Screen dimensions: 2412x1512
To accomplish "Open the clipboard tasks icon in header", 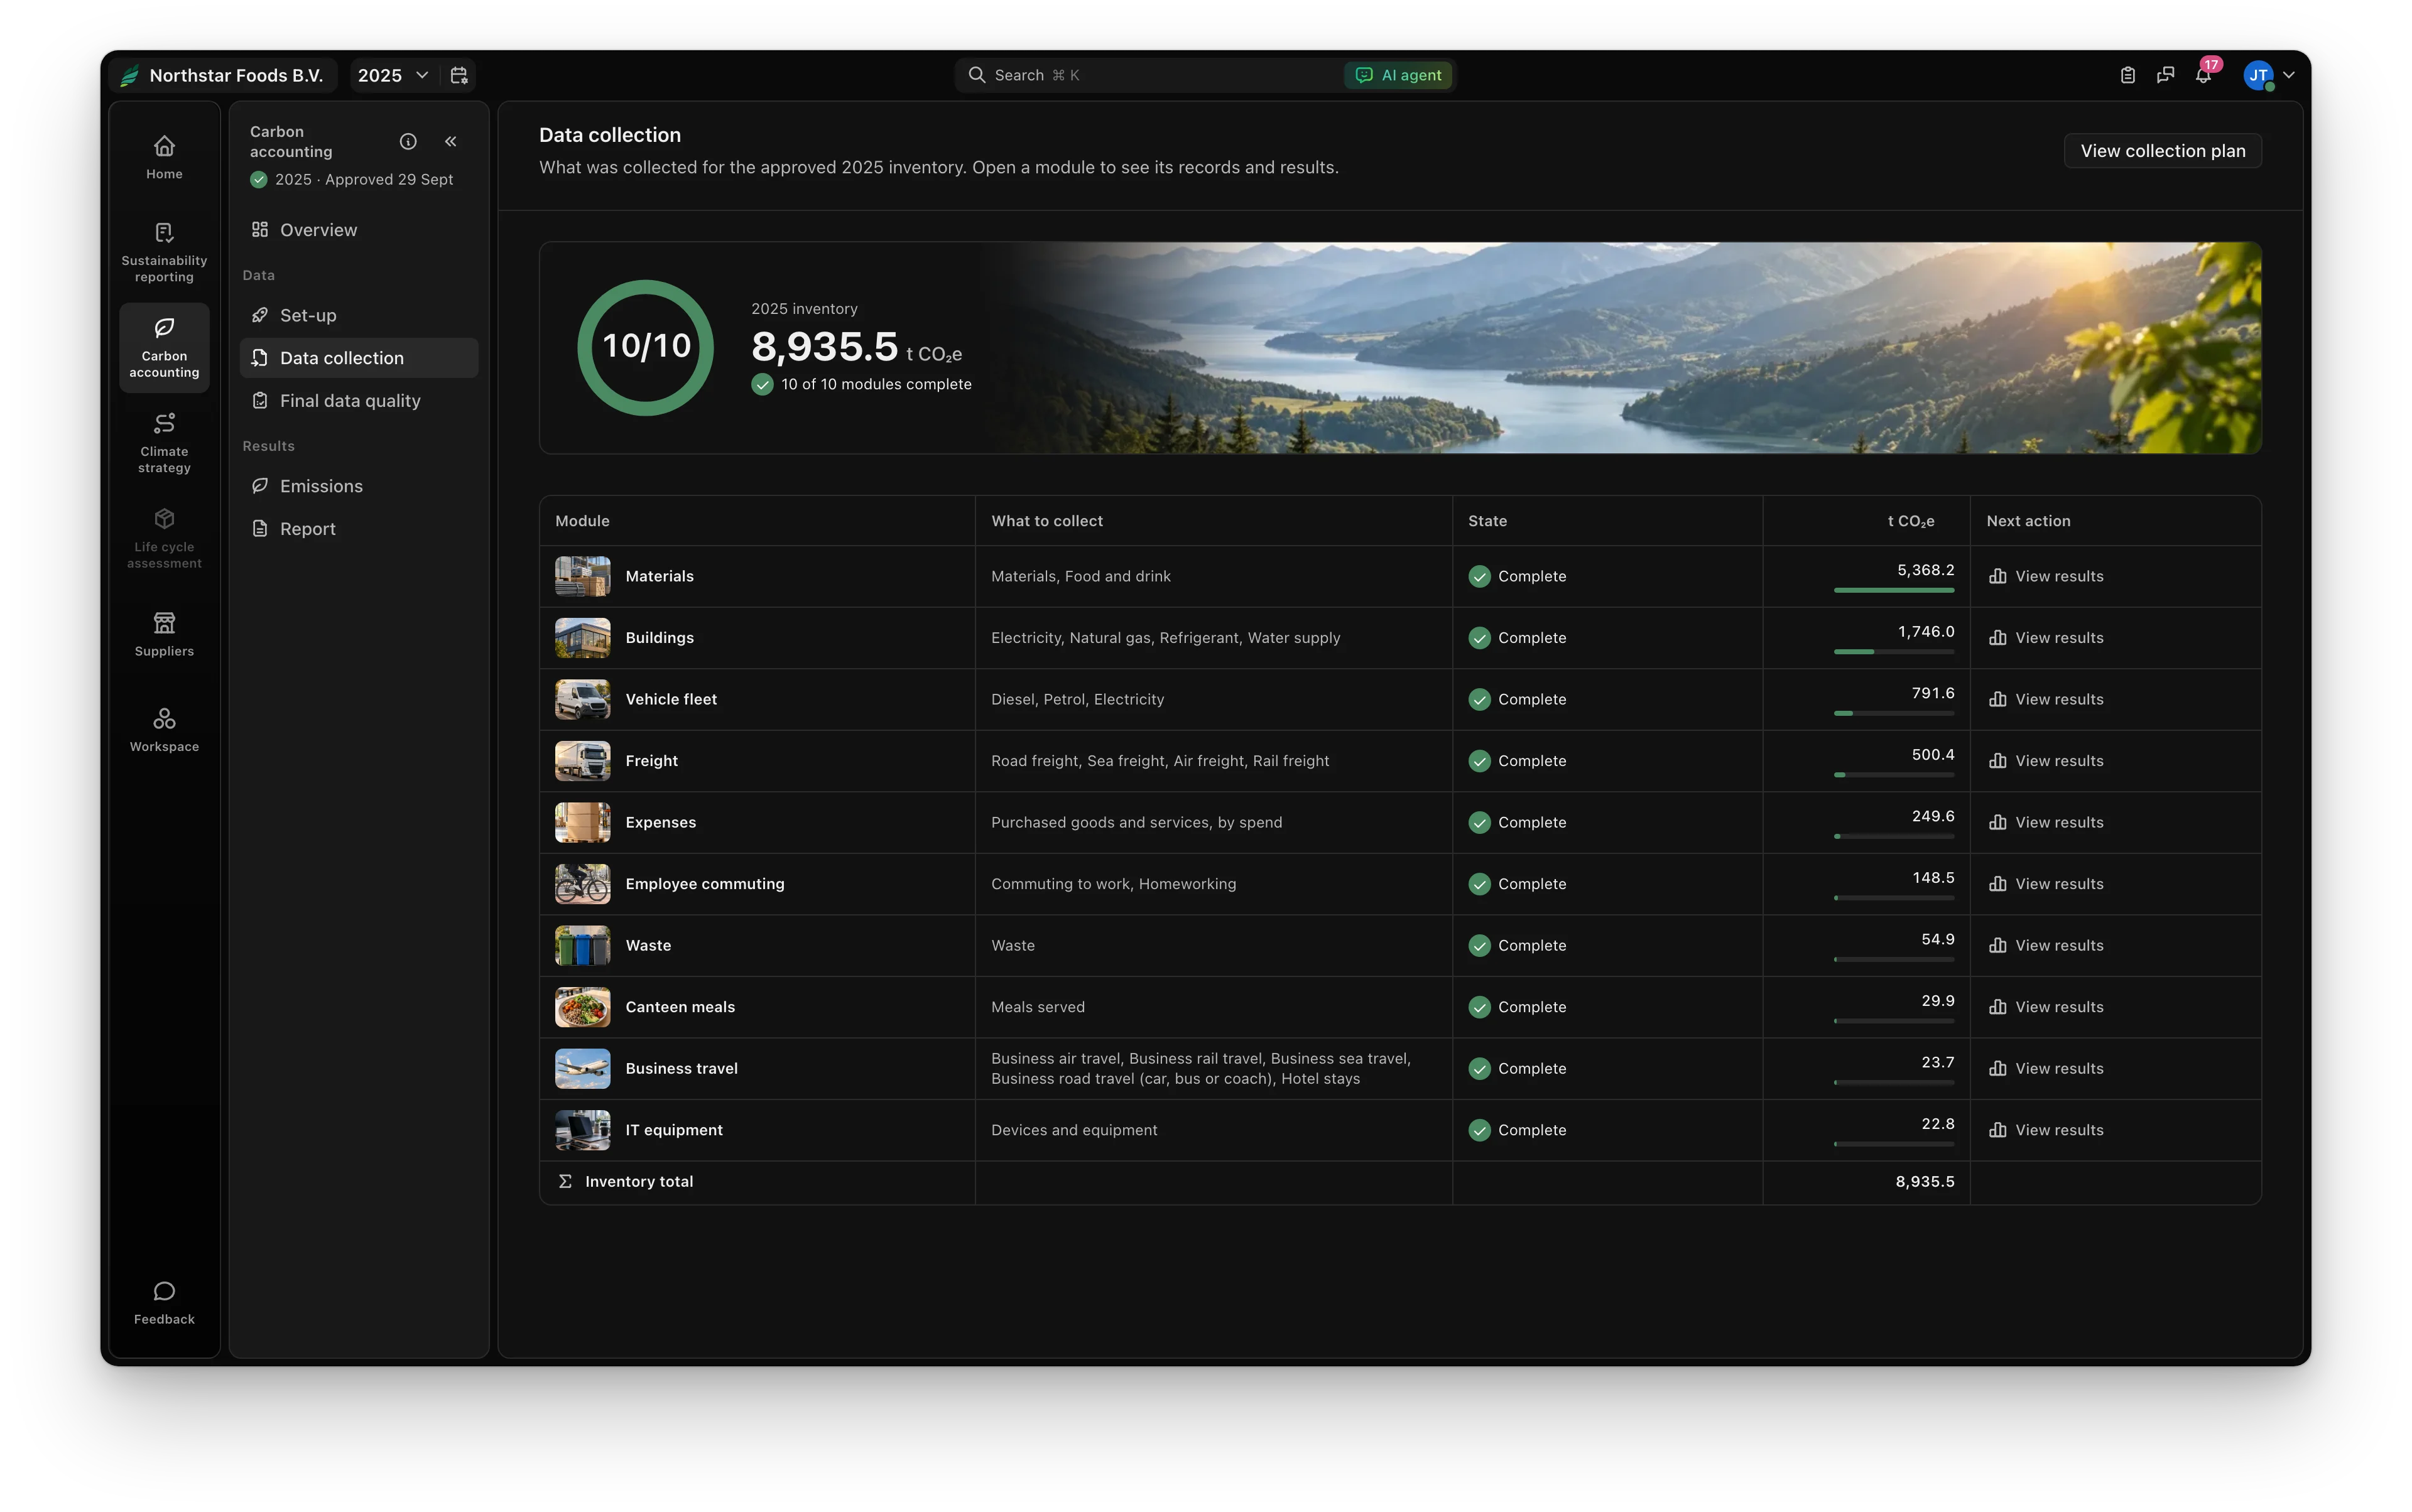I will (x=2128, y=75).
